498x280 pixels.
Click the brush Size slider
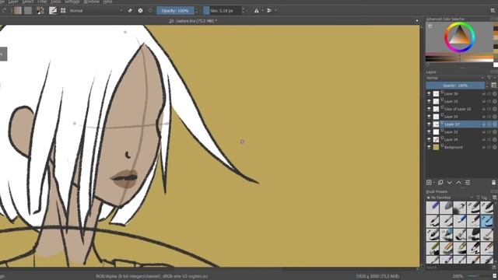[222, 10]
